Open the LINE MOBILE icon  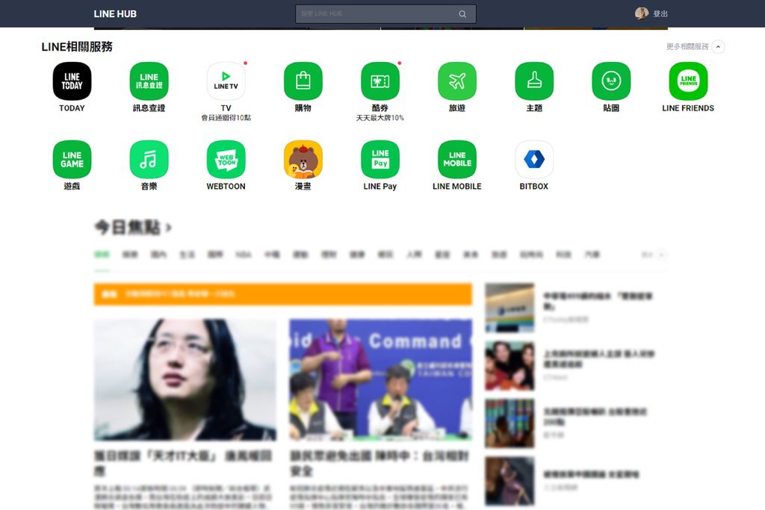[x=457, y=160]
